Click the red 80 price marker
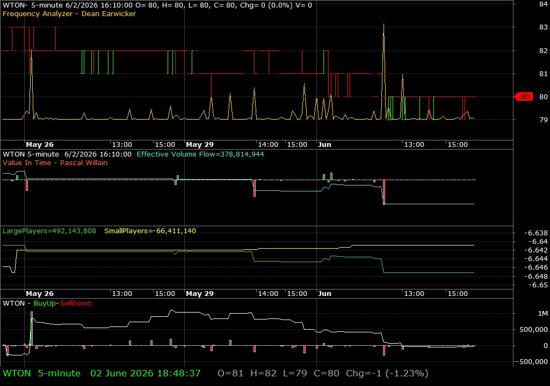This screenshot has height=386, width=550. [x=523, y=96]
